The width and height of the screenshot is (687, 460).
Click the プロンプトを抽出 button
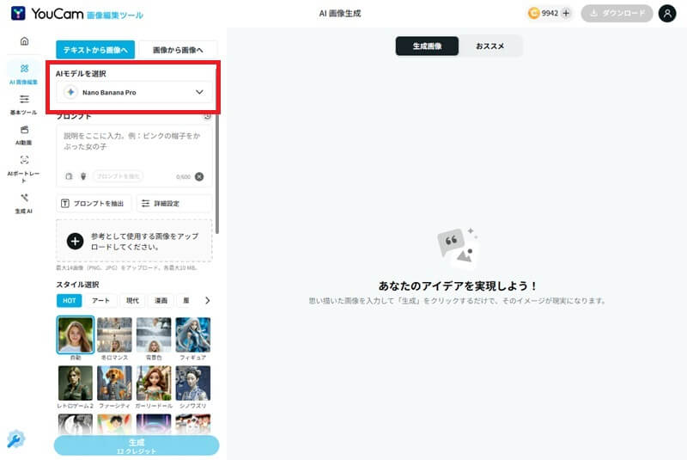94,204
